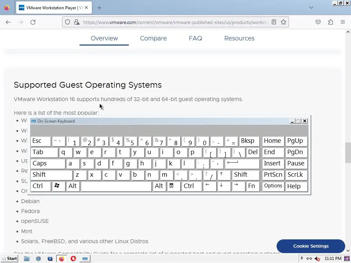Save page to Pocket icon
The width and height of the screenshot is (351, 263).
point(318,22)
